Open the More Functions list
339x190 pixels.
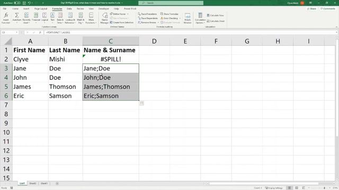[91, 18]
